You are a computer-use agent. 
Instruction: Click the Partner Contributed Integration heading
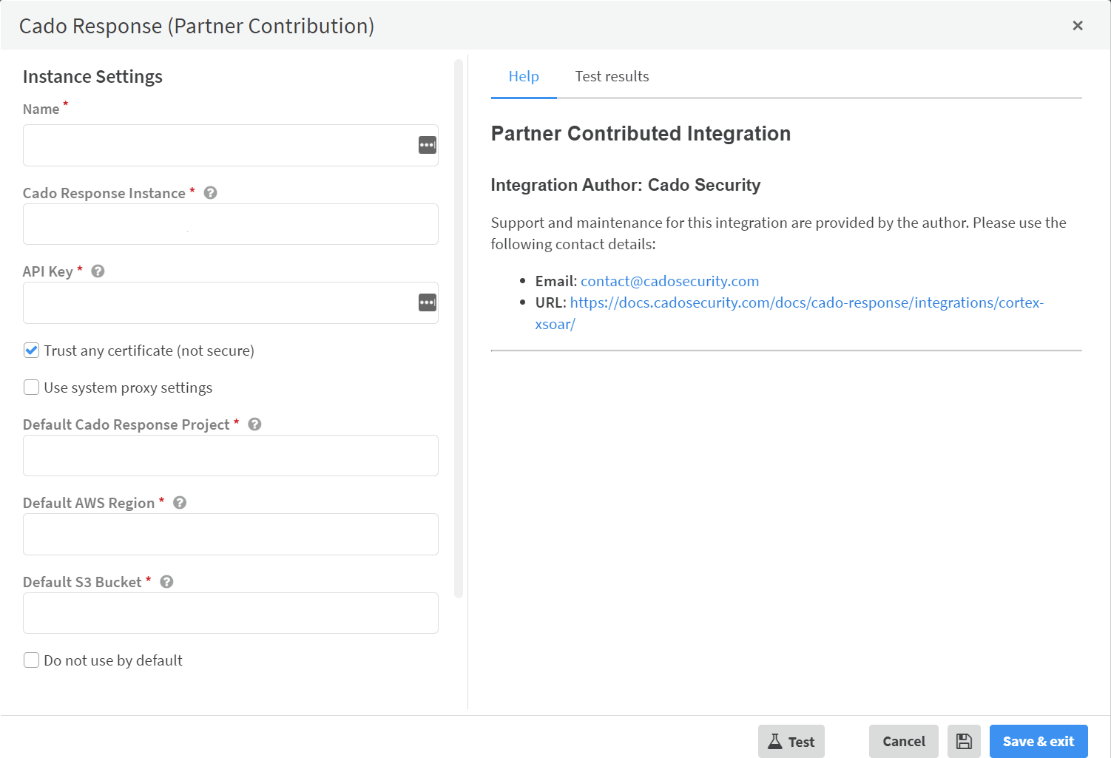click(641, 133)
